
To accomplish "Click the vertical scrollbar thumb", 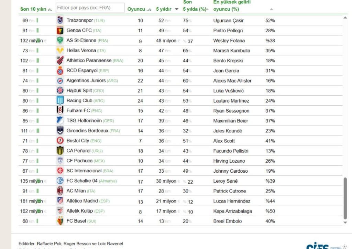I will (345, 198).
